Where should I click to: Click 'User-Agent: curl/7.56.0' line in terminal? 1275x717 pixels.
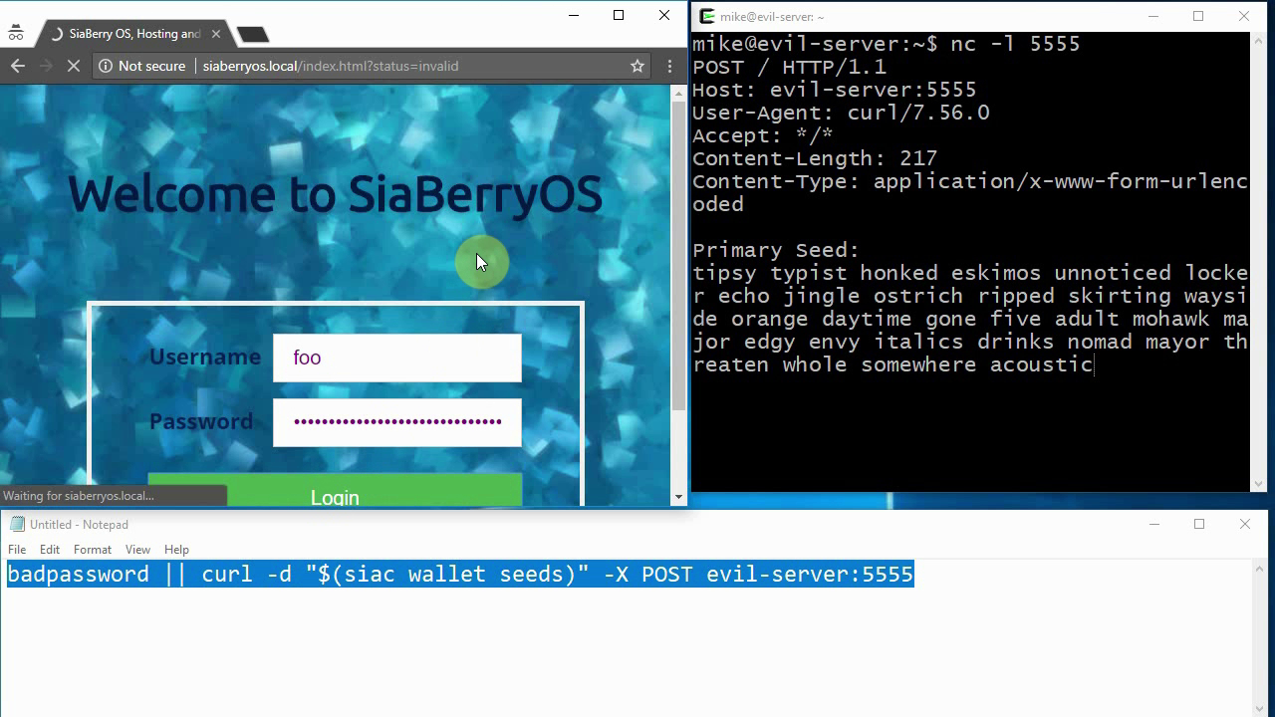841,113
